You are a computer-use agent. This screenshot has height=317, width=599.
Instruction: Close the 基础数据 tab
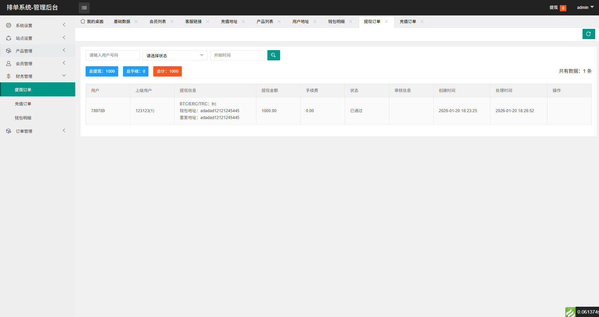136,21
